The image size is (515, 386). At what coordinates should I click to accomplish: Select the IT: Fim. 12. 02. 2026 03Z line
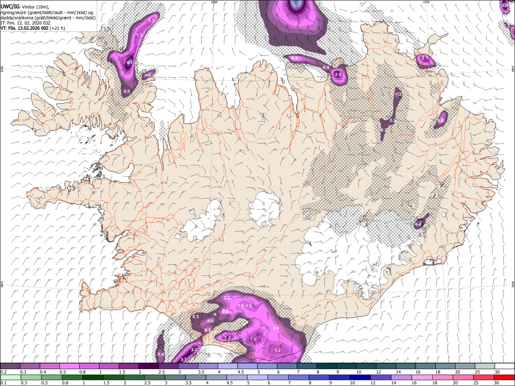pyautogui.click(x=25, y=23)
